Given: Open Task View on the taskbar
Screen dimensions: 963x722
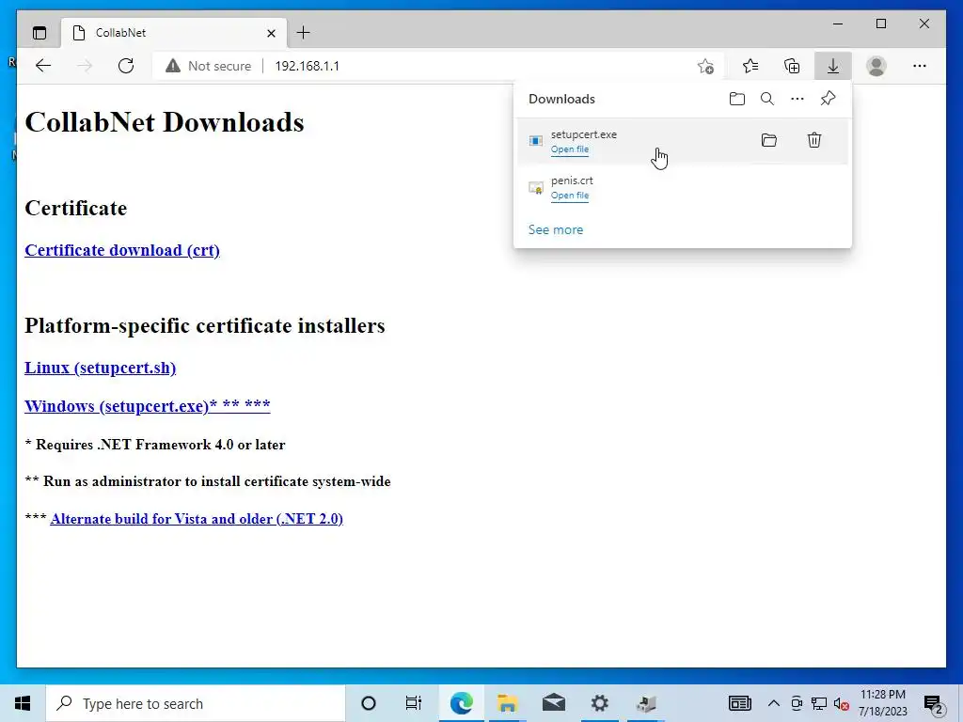Looking at the screenshot, I should tap(414, 703).
